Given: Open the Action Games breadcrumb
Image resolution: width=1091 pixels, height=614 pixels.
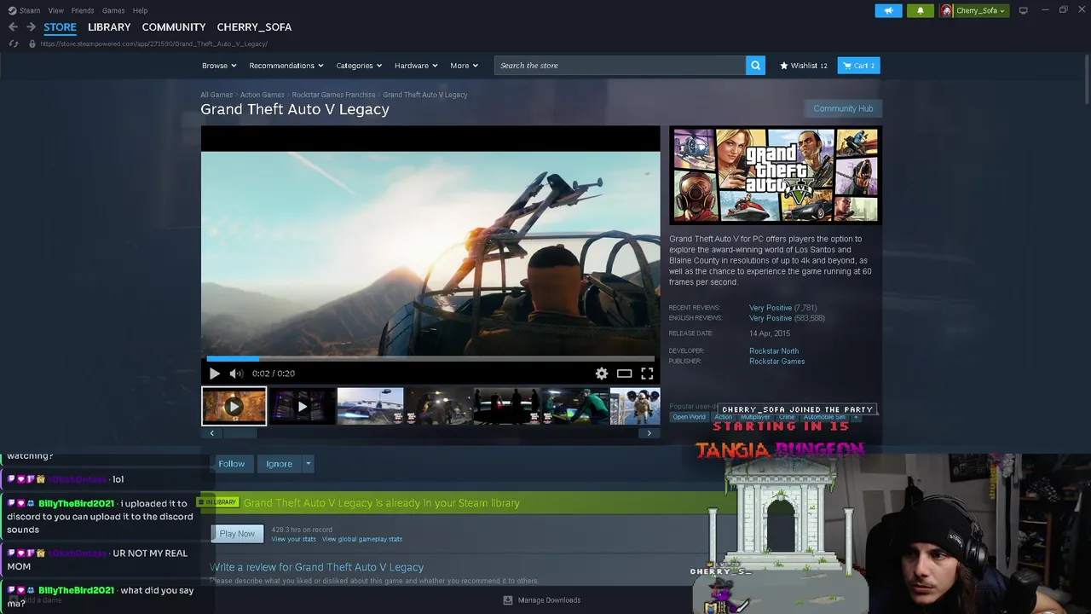Looking at the screenshot, I should coord(263,95).
